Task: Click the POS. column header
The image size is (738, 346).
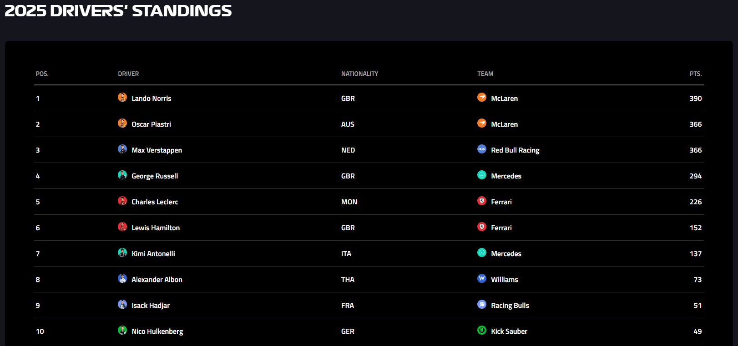Action: [42, 74]
